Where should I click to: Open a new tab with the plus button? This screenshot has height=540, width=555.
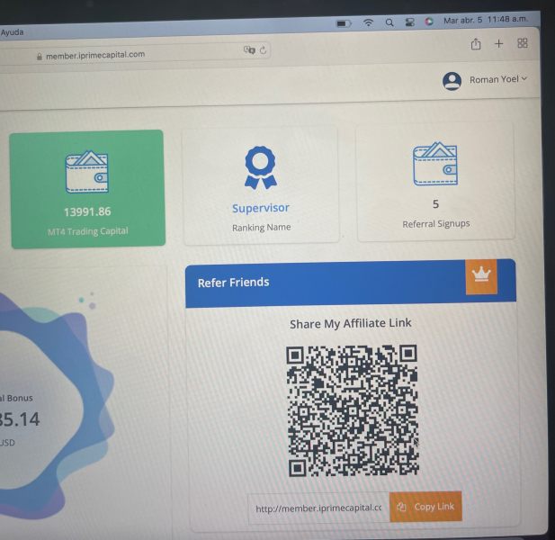[498, 43]
